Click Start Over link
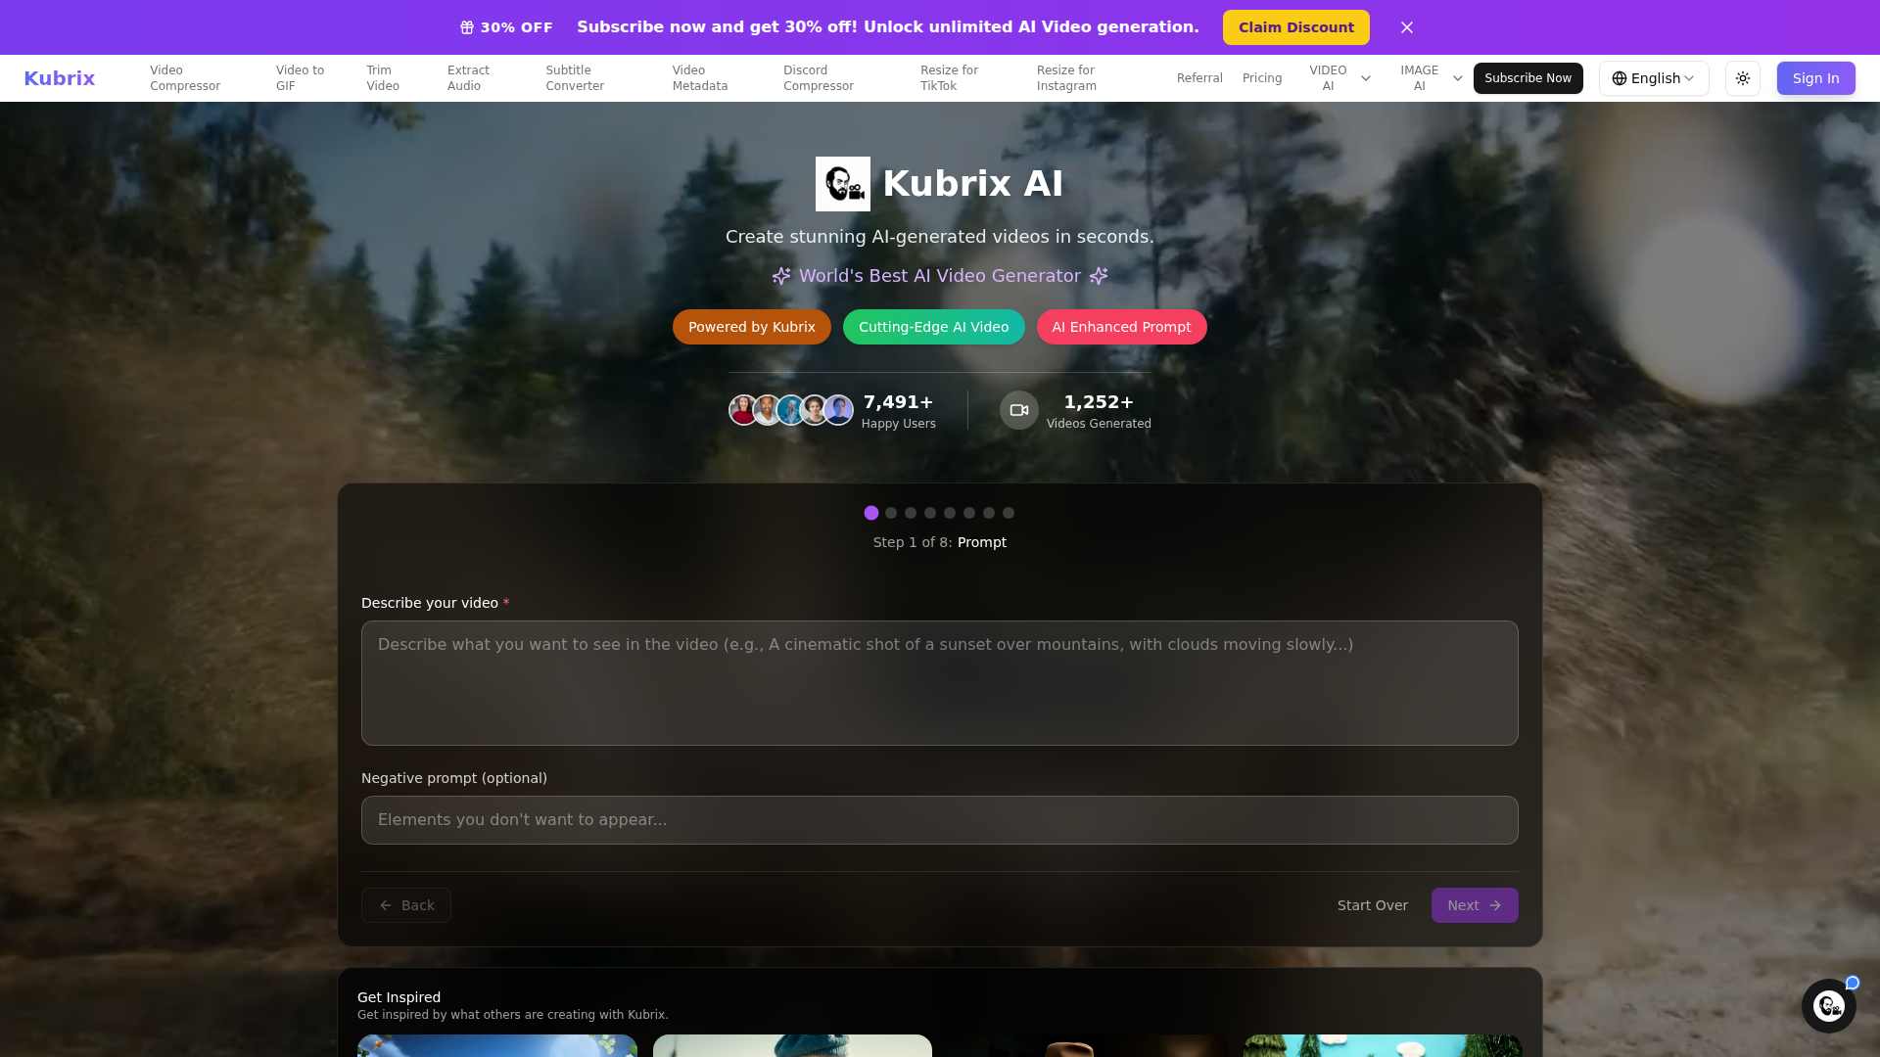This screenshot has height=1057, width=1880. coord(1372,905)
